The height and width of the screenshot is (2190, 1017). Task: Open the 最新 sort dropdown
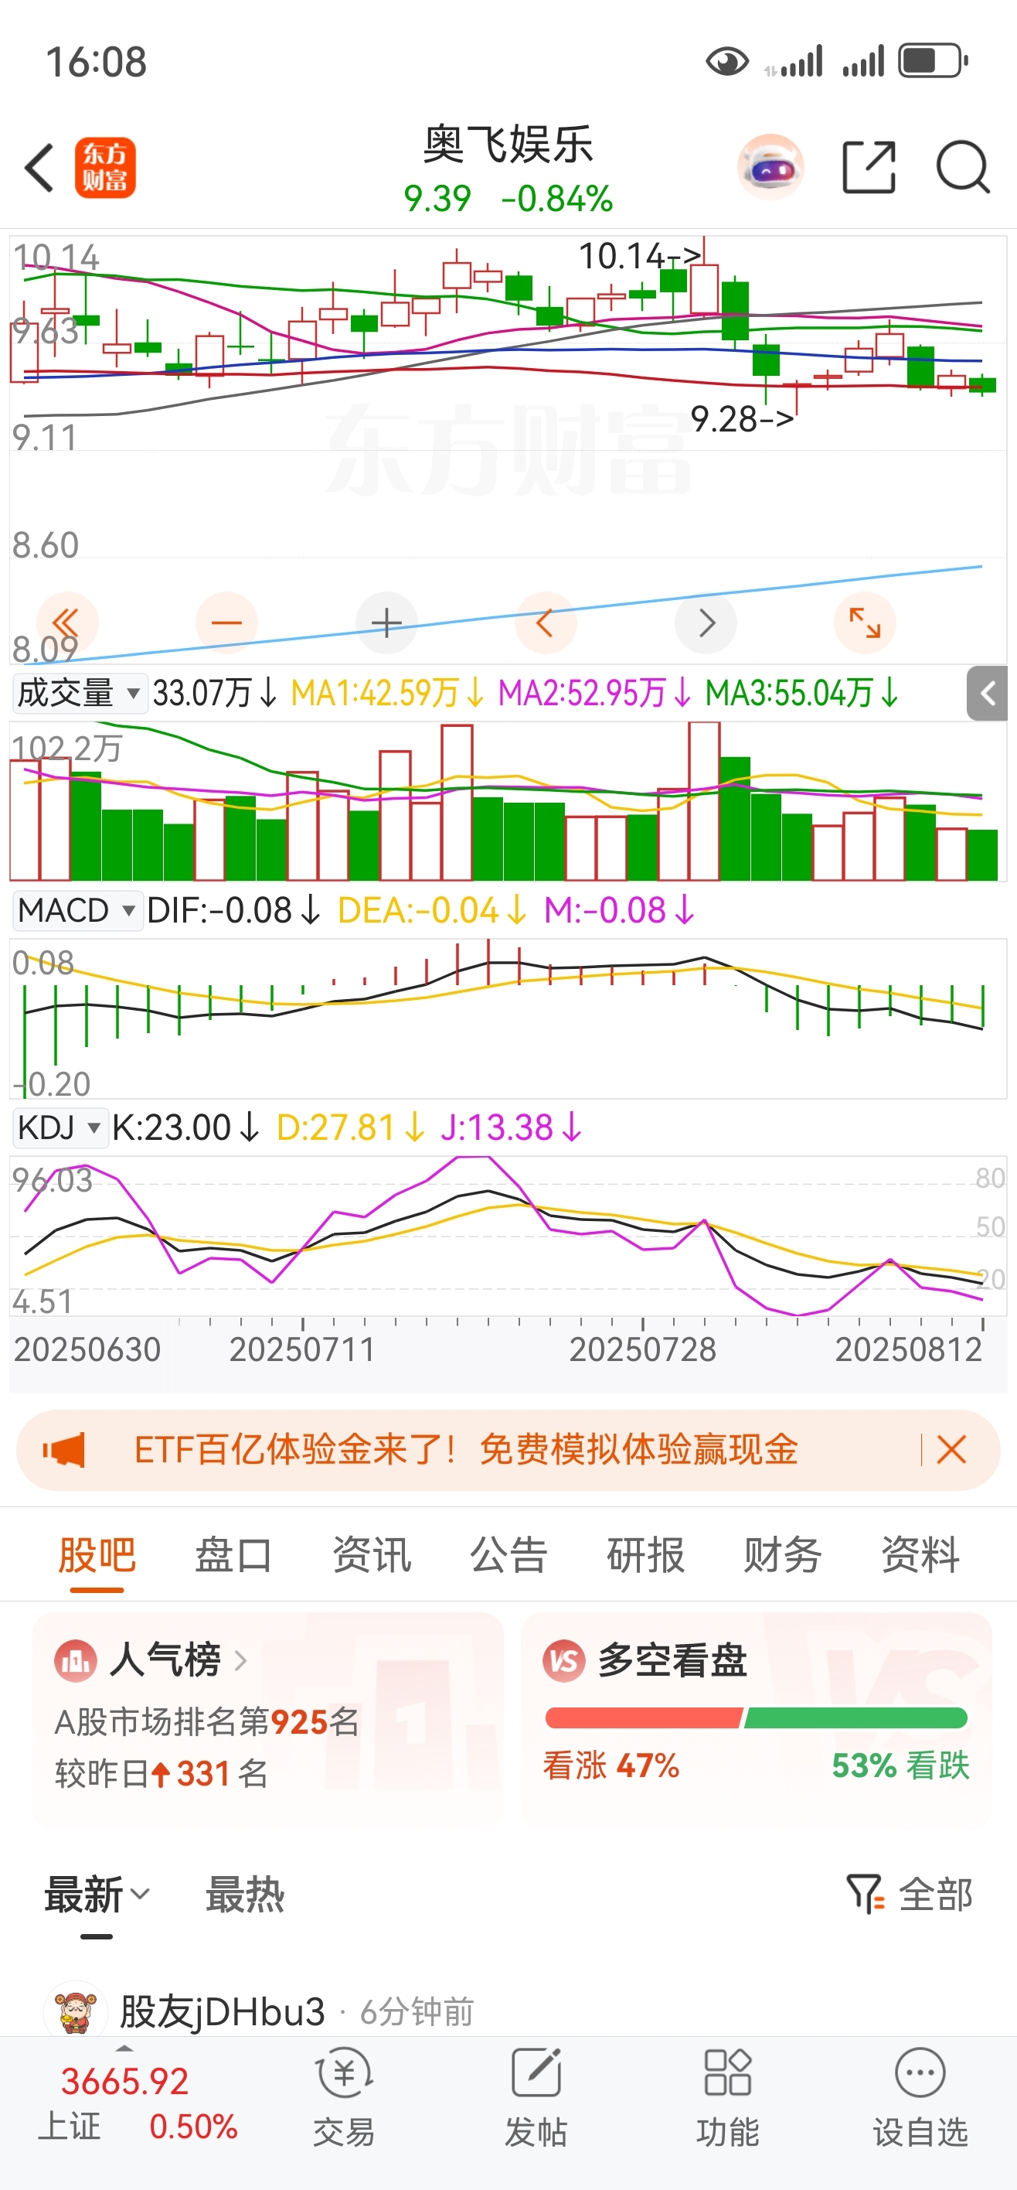pyautogui.click(x=97, y=1895)
